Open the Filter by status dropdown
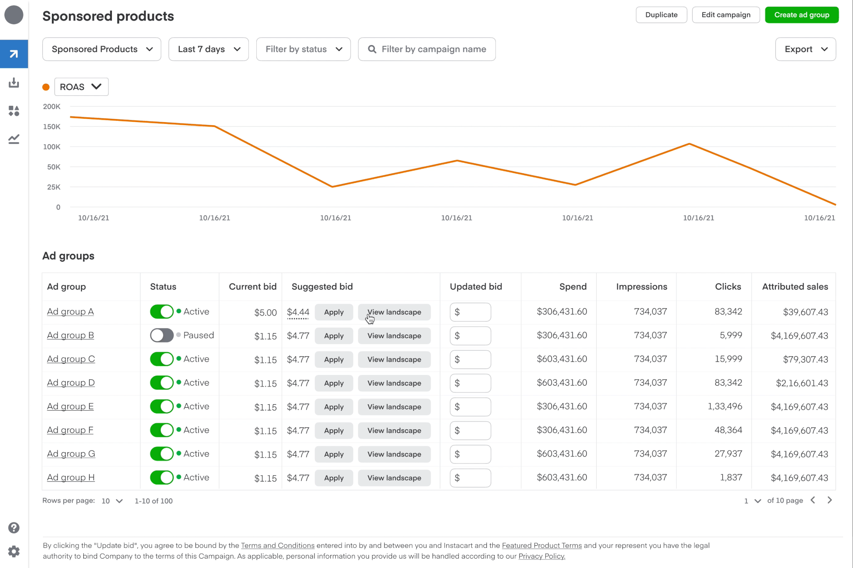The height and width of the screenshot is (568, 853). tap(303, 49)
